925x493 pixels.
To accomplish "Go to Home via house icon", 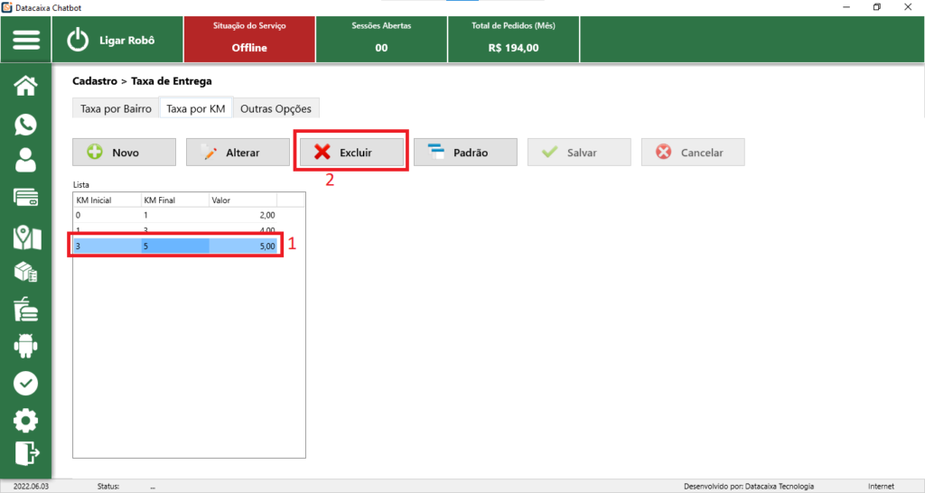I will [x=26, y=86].
